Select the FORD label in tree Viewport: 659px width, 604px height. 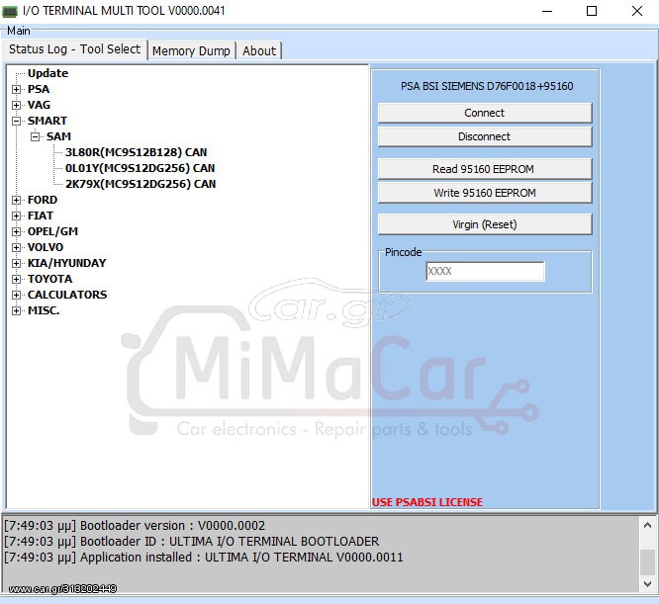pos(43,200)
